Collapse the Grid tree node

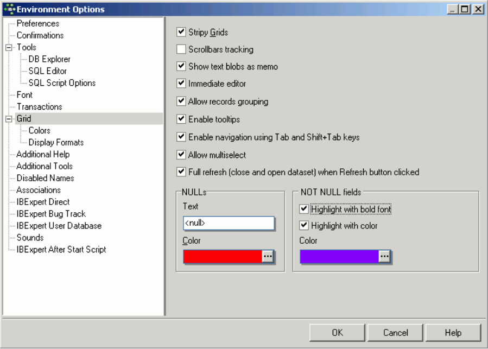point(9,119)
